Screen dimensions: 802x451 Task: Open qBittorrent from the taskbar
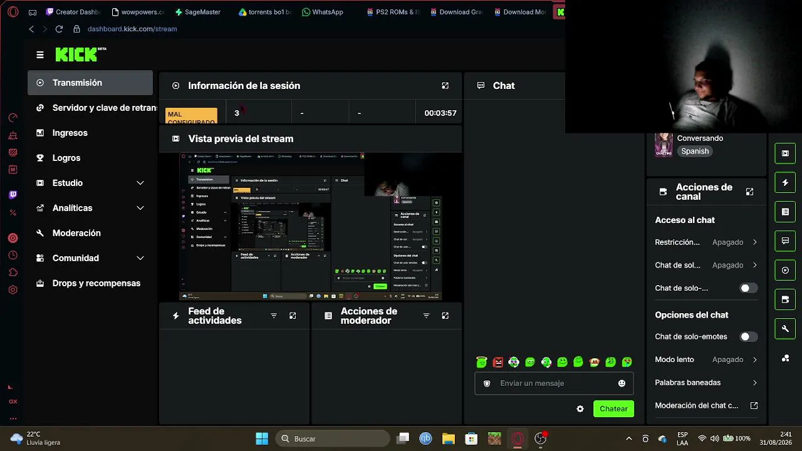click(425, 438)
